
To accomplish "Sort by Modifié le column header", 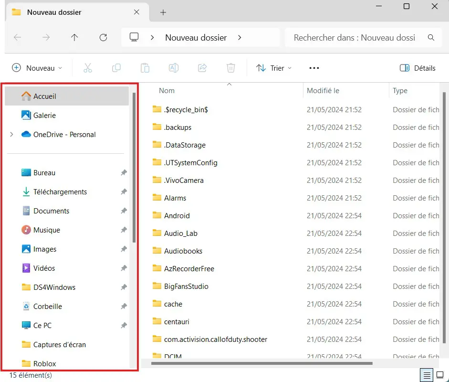I will (x=323, y=91).
